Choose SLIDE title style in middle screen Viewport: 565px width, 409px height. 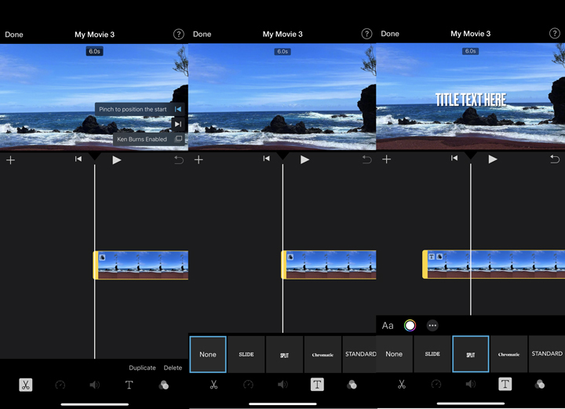tap(246, 354)
